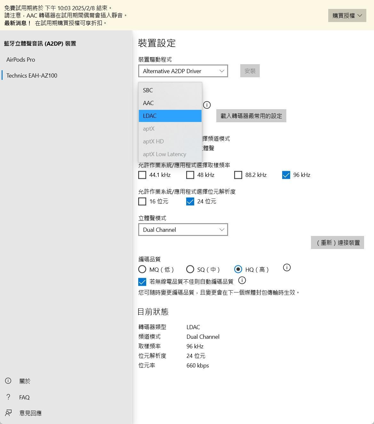The width and height of the screenshot is (374, 424).
Task: Click the 頻道模式 Dual Channel status value
Action: click(203, 337)
